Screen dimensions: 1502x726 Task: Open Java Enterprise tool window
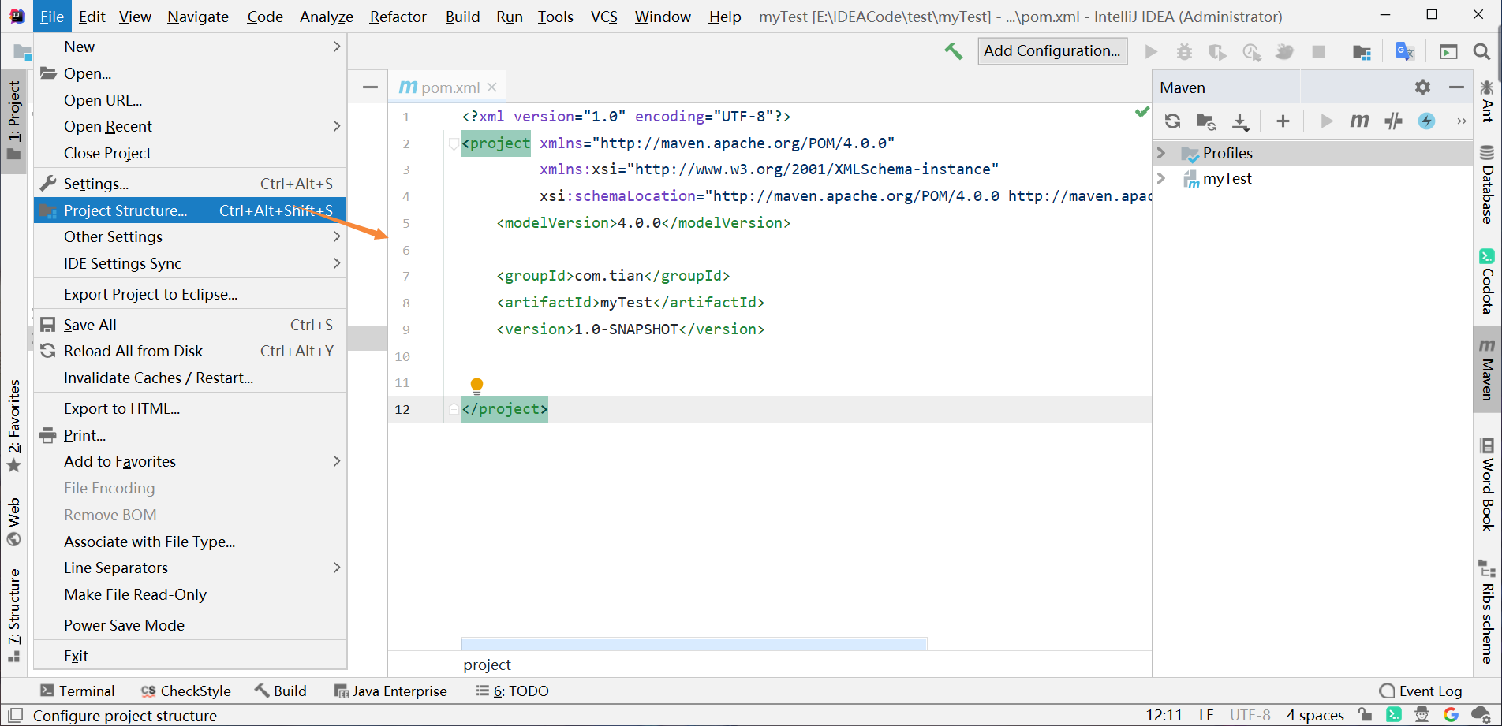pyautogui.click(x=390, y=691)
